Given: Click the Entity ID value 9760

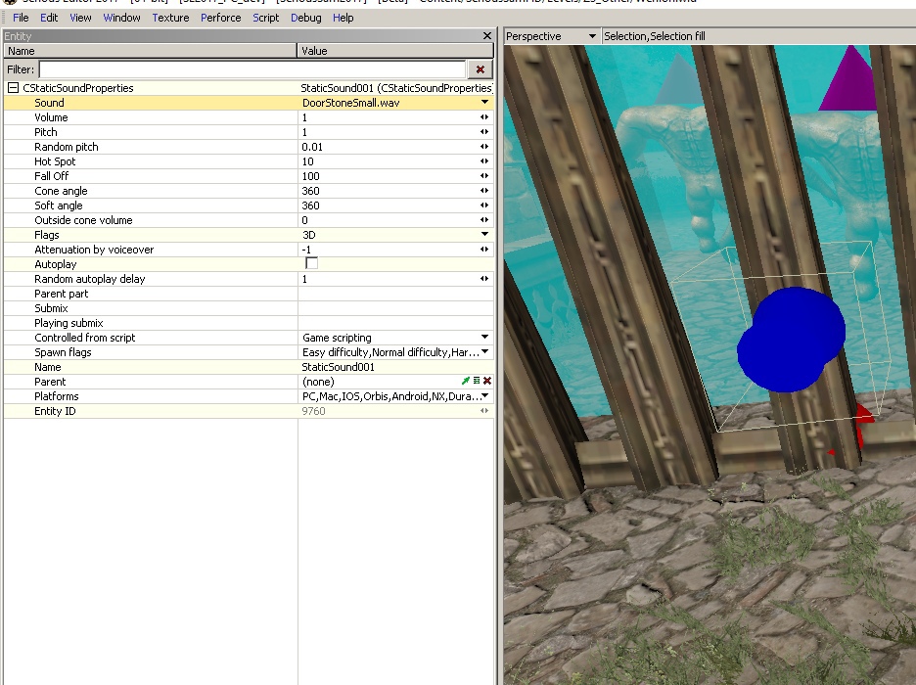Looking at the screenshot, I should [314, 411].
